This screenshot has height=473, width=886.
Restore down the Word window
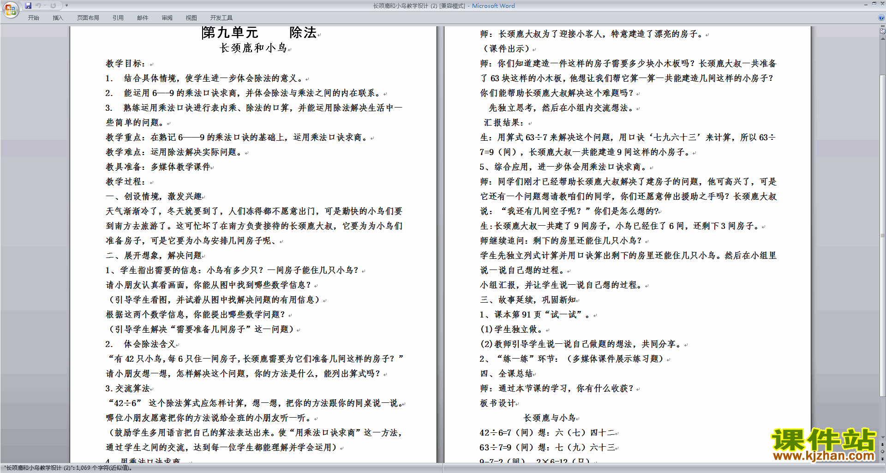point(874,4)
